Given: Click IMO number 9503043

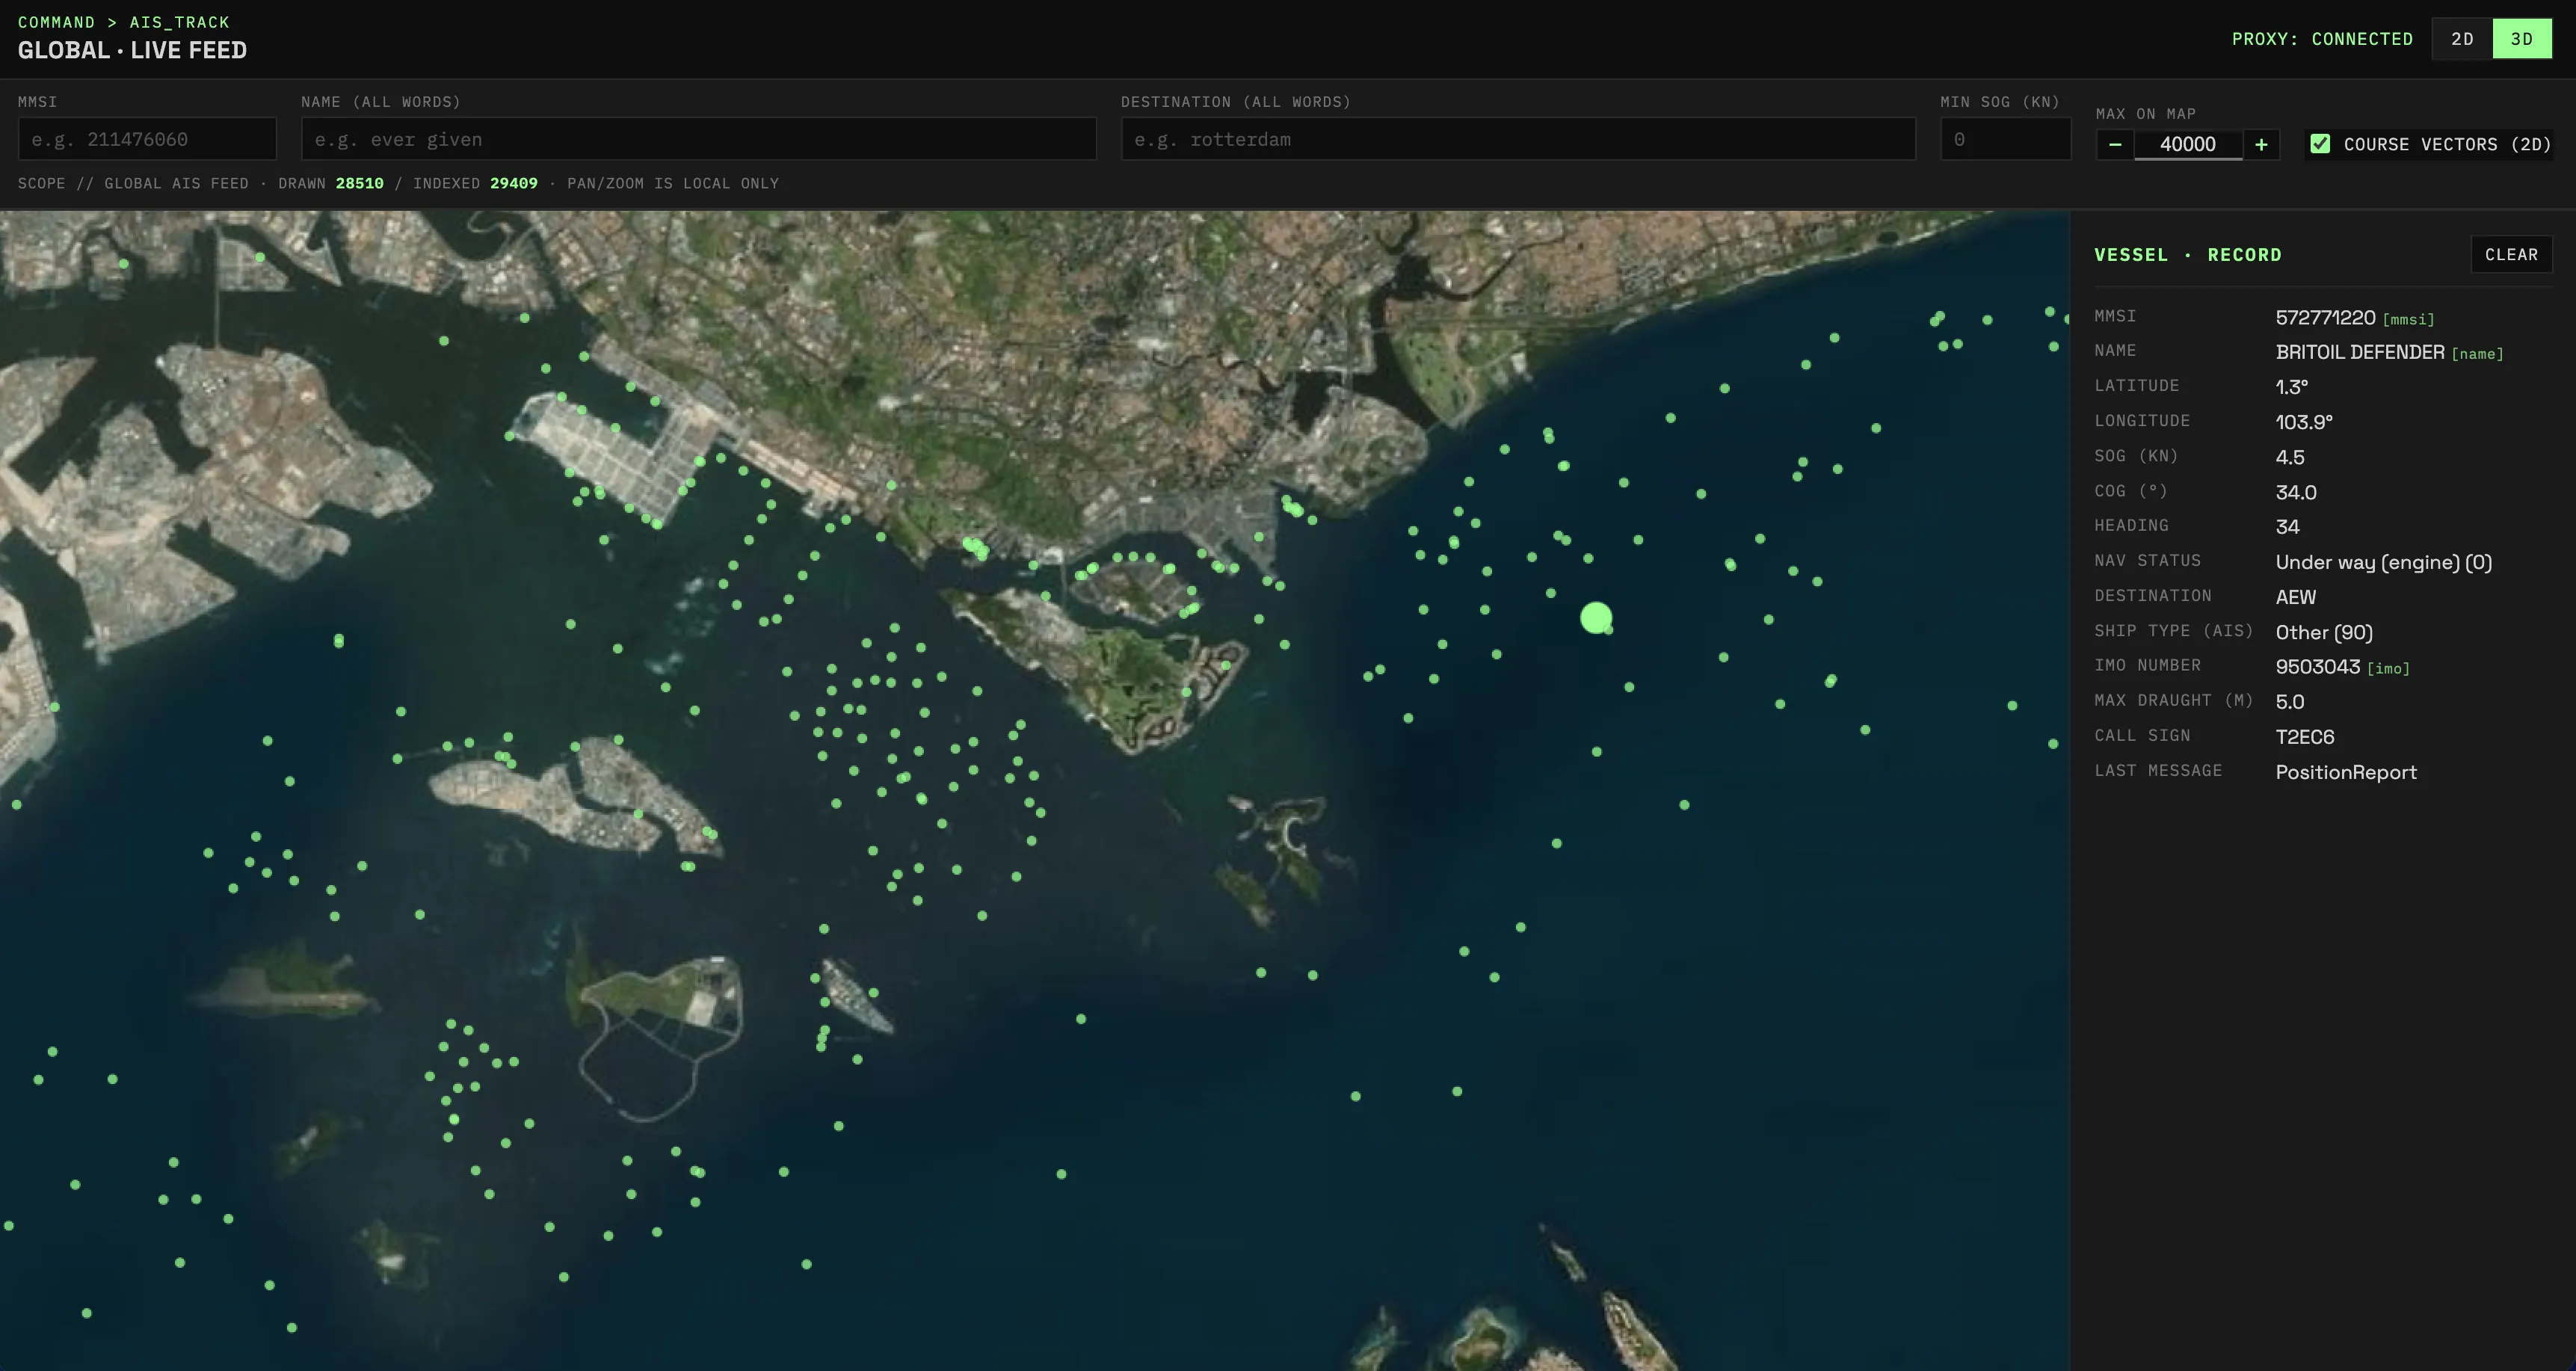Looking at the screenshot, I should pos(2318,667).
